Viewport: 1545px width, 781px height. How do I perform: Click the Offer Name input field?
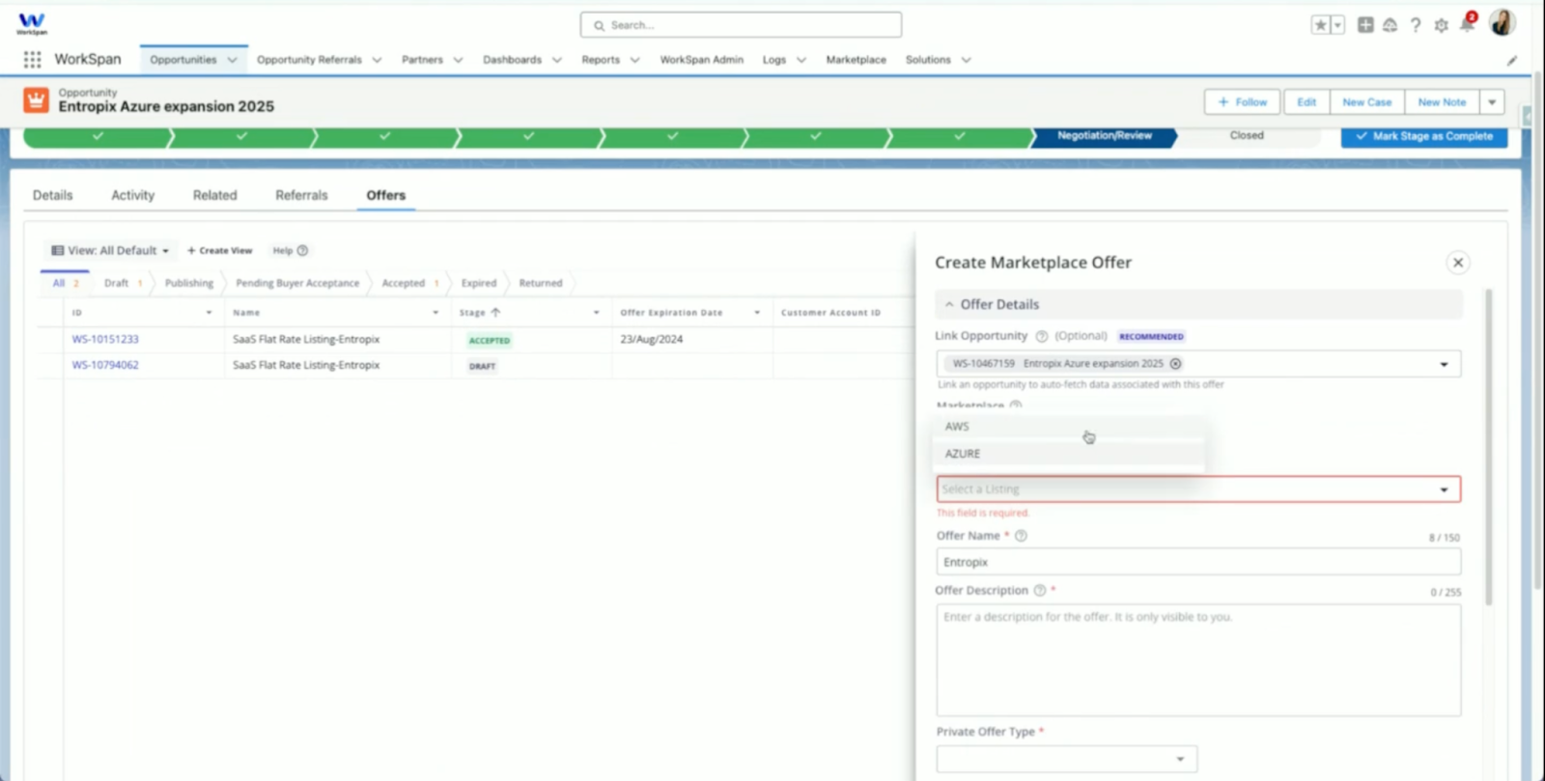click(x=1198, y=563)
